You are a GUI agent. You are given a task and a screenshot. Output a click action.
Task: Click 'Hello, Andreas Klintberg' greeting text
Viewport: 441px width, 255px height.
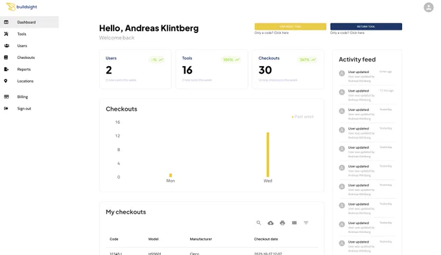tap(149, 28)
